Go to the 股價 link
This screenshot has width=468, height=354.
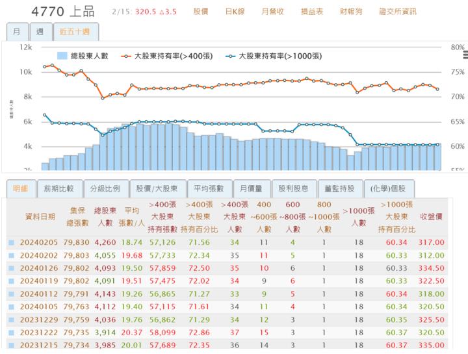[x=201, y=12]
